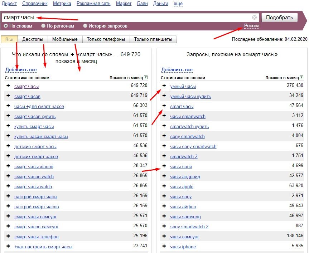Open the 'Россия' region selector
Image resolution: width=309 pixels, height=253 pixels.
(252, 26)
